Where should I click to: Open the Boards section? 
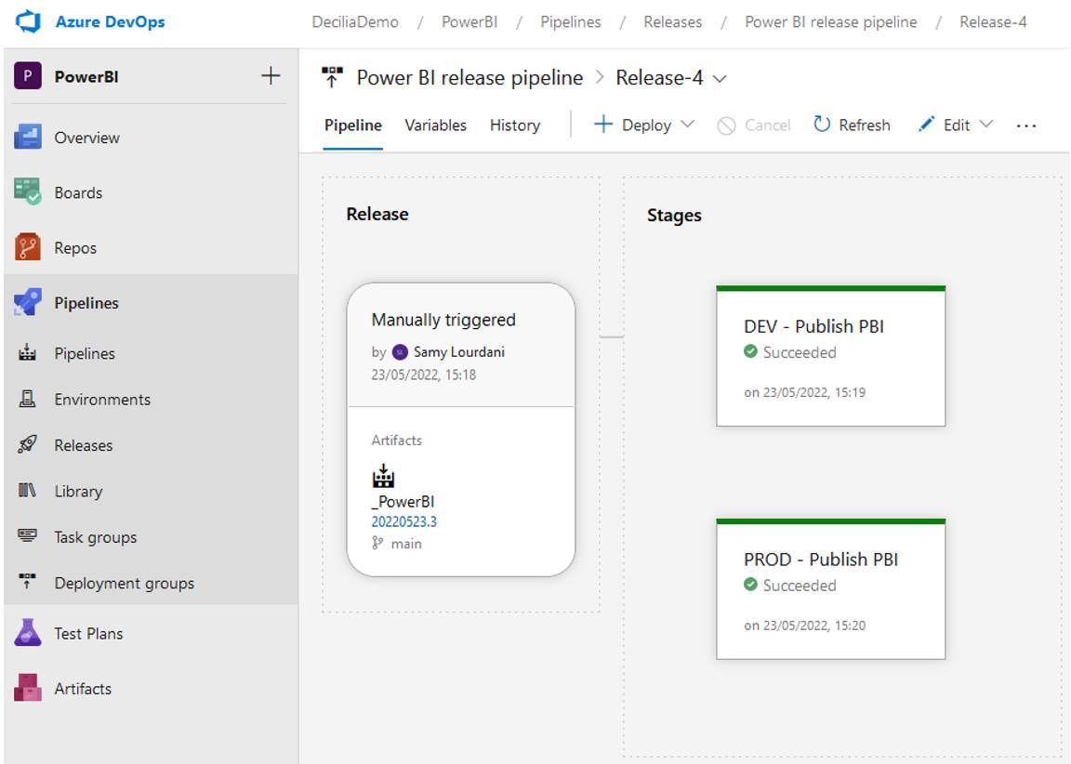point(78,192)
